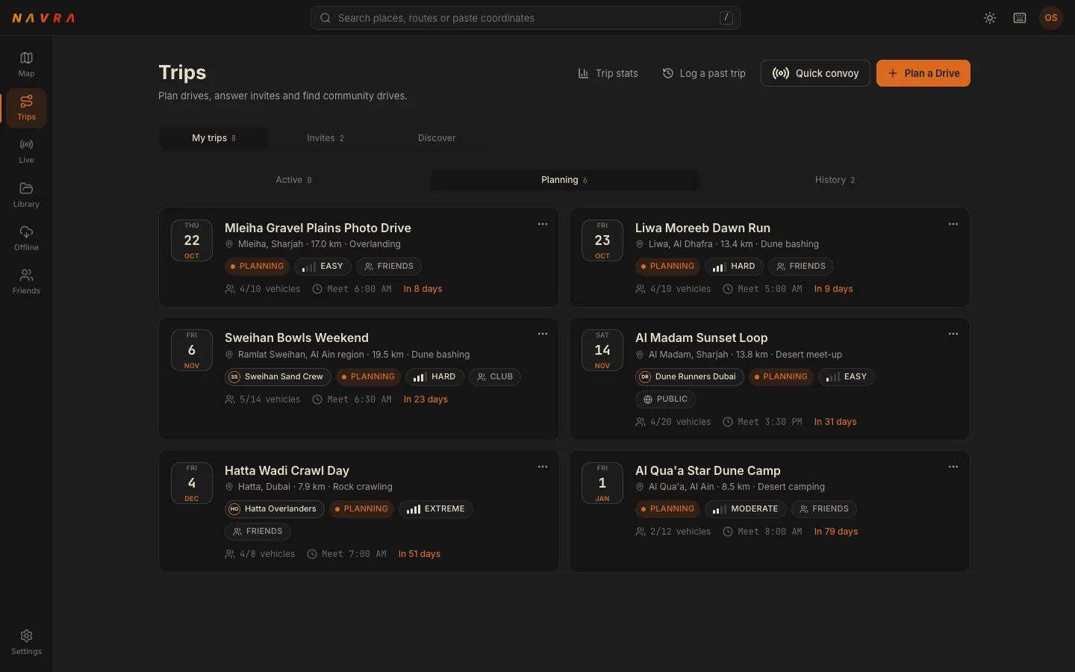The height and width of the screenshot is (672, 1075).
Task: Open the OS user avatar menu
Action: [1051, 18]
